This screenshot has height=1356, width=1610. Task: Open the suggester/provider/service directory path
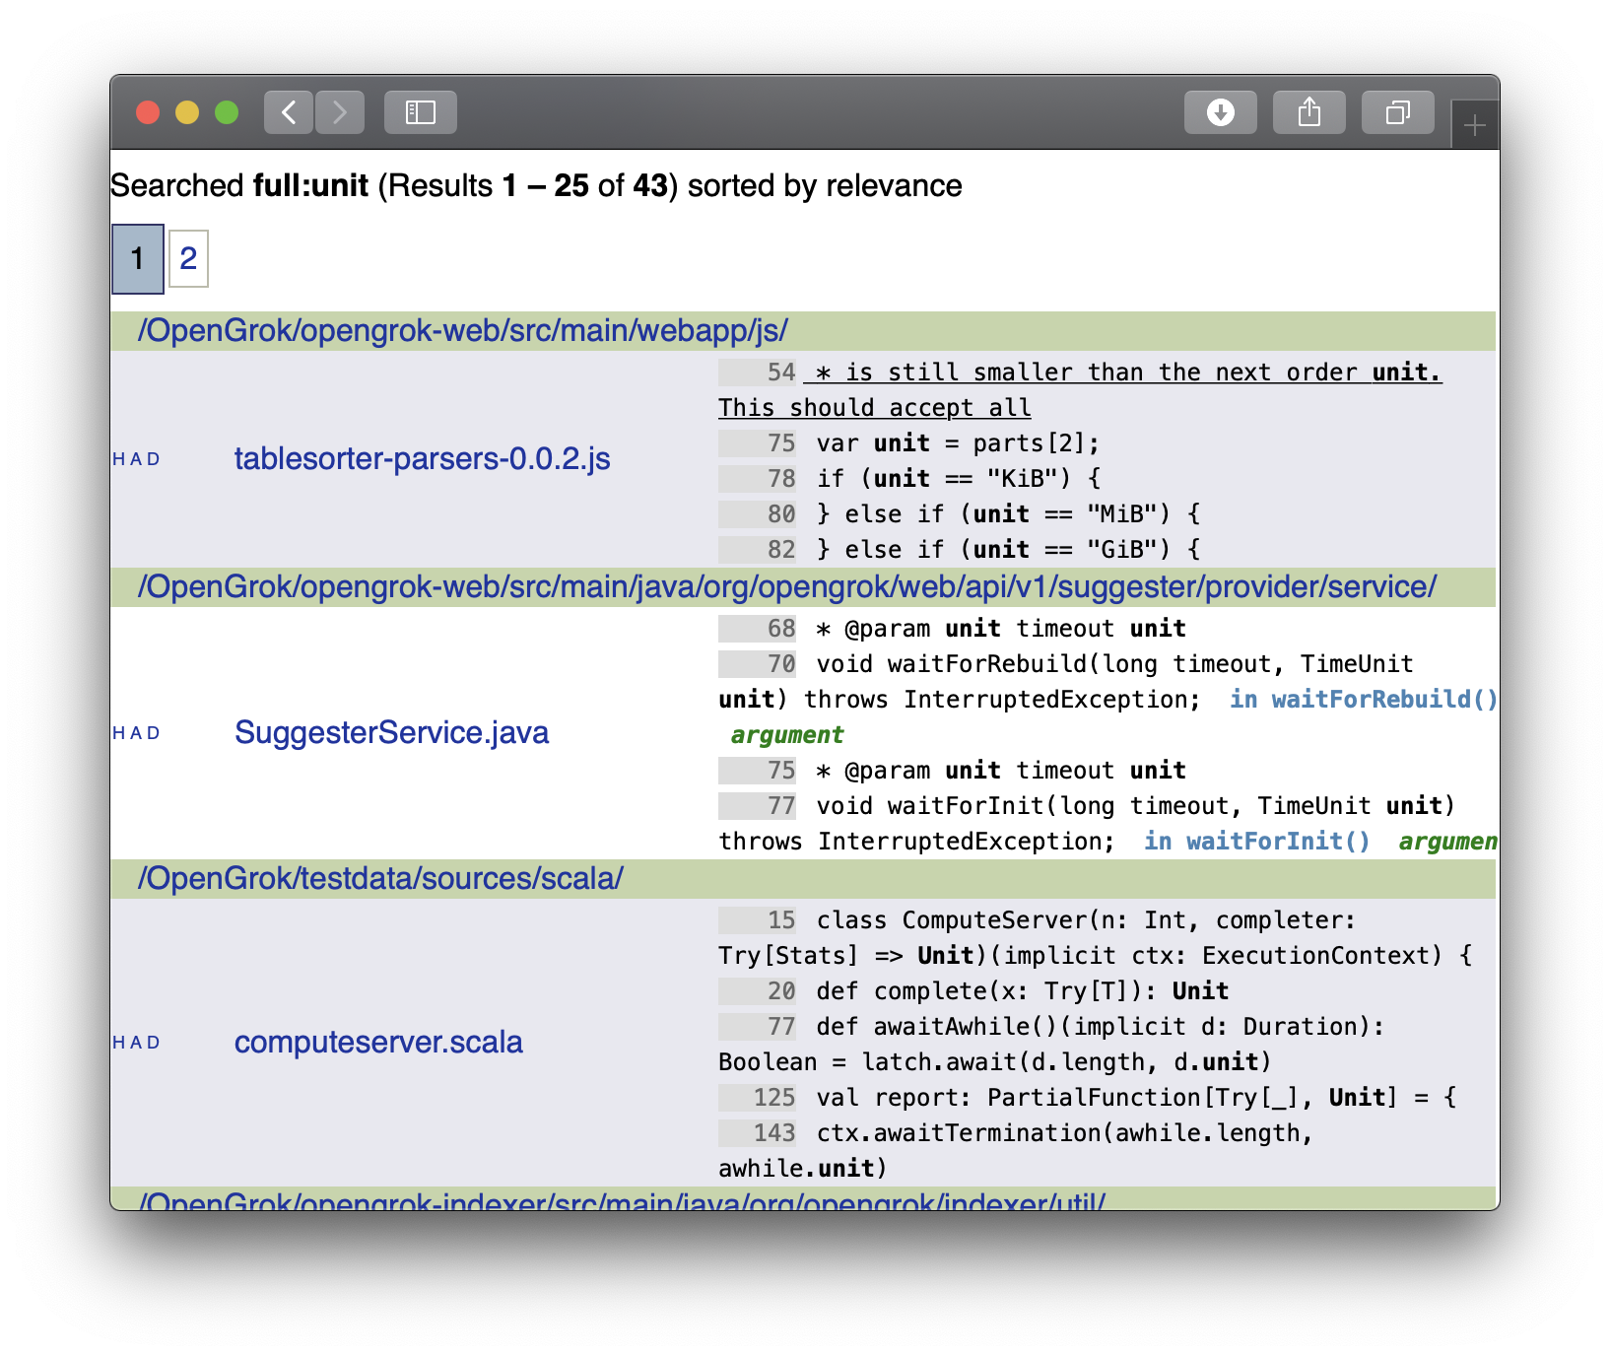pyautogui.click(x=786, y=587)
